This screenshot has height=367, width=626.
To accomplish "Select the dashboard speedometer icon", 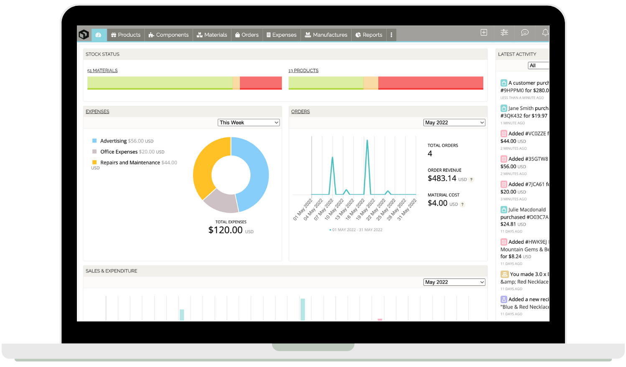I will pyautogui.click(x=99, y=35).
